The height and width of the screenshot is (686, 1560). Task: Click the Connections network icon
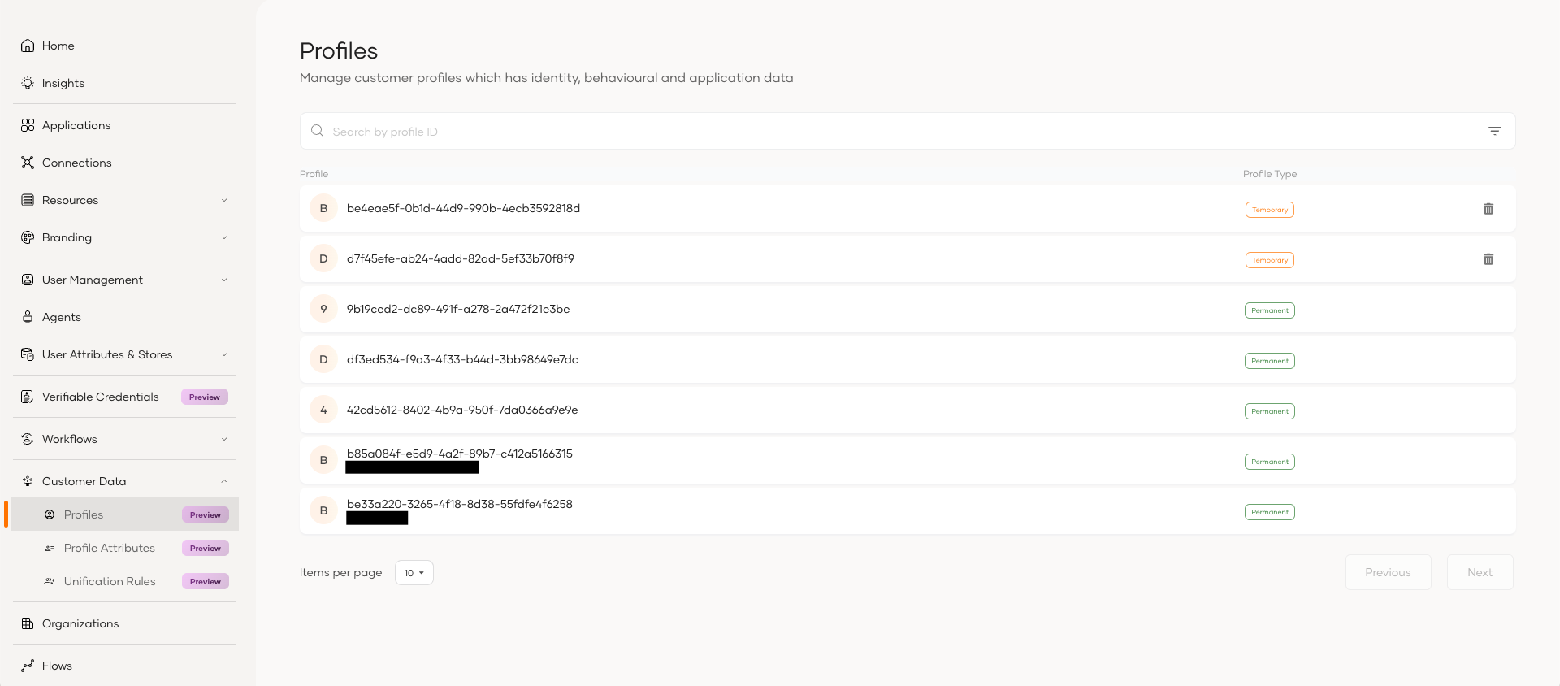28,163
